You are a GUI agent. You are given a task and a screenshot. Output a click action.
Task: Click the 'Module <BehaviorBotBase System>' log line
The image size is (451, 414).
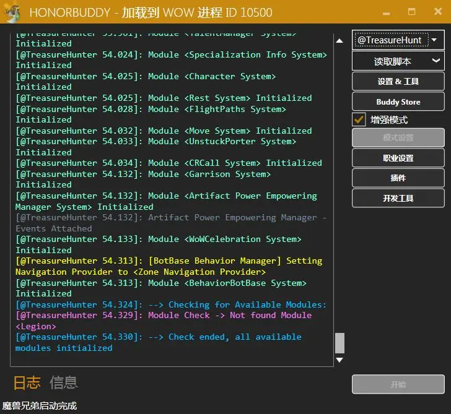(x=161, y=288)
